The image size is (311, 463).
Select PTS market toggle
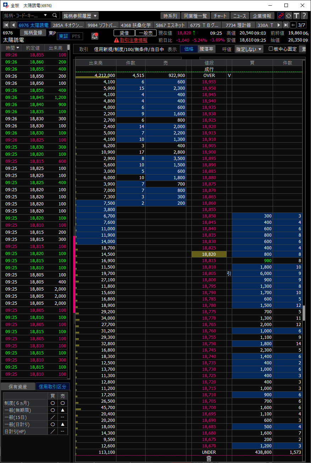tap(76, 36)
